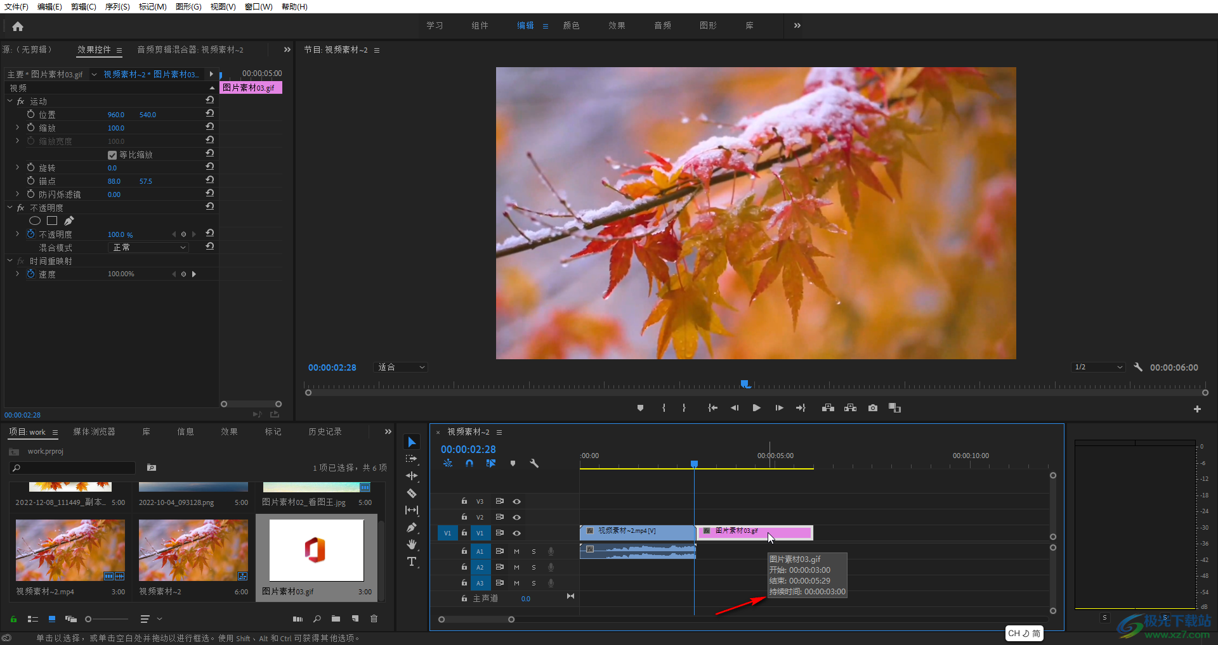The height and width of the screenshot is (645, 1218).
Task: Toggle lock on track V3
Action: coord(464,501)
